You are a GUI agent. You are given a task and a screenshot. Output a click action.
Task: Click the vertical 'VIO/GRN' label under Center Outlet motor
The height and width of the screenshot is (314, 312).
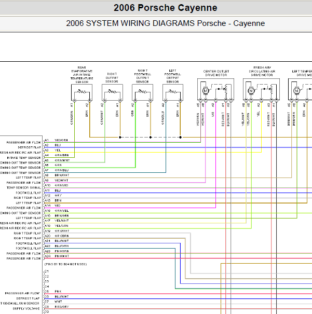(198, 119)
